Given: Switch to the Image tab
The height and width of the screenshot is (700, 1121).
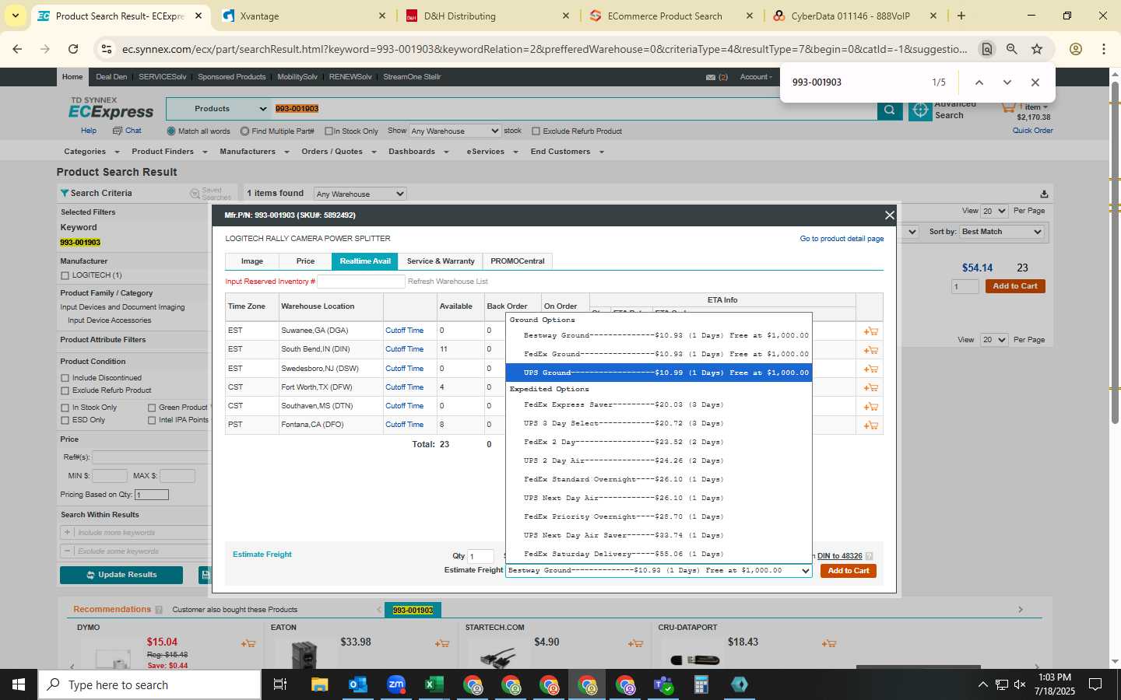Looking at the screenshot, I should tap(252, 261).
